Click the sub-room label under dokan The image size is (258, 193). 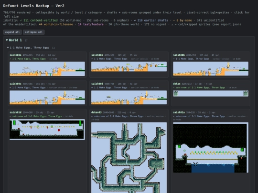[x=199, y=88]
